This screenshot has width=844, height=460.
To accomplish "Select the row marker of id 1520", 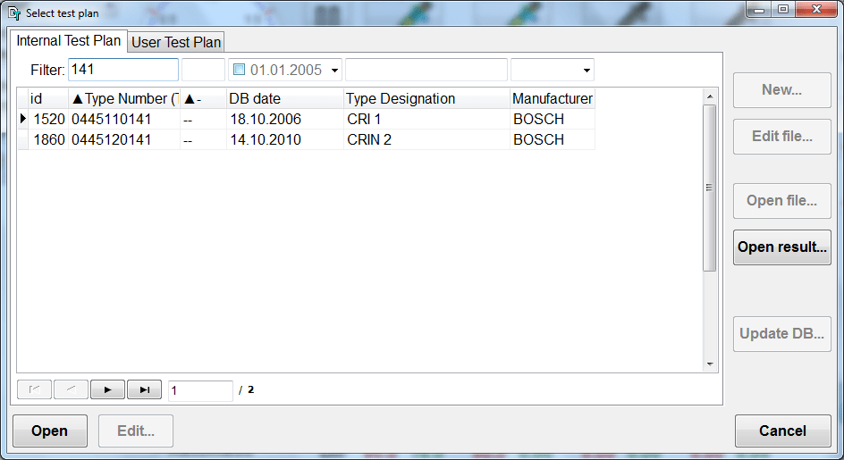I will tap(22, 119).
